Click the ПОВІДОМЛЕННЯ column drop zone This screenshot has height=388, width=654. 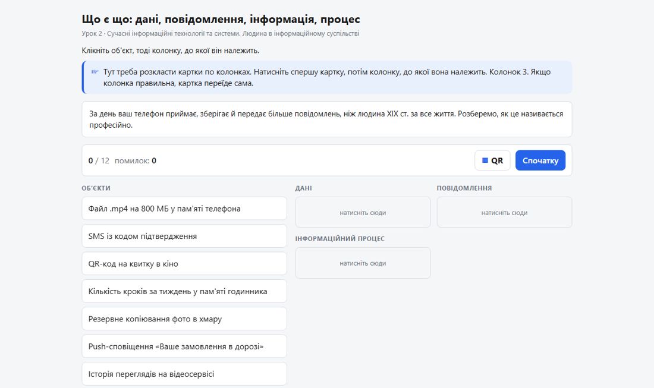click(x=504, y=212)
